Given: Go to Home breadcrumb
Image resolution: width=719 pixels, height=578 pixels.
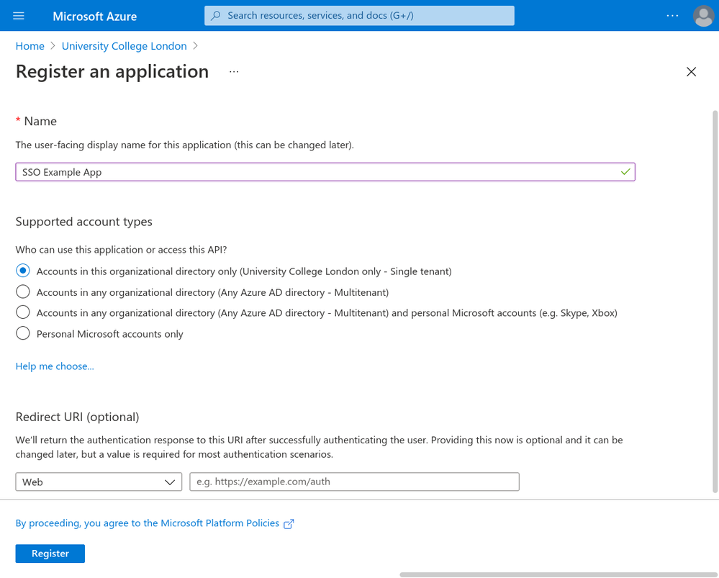Looking at the screenshot, I should [30, 46].
